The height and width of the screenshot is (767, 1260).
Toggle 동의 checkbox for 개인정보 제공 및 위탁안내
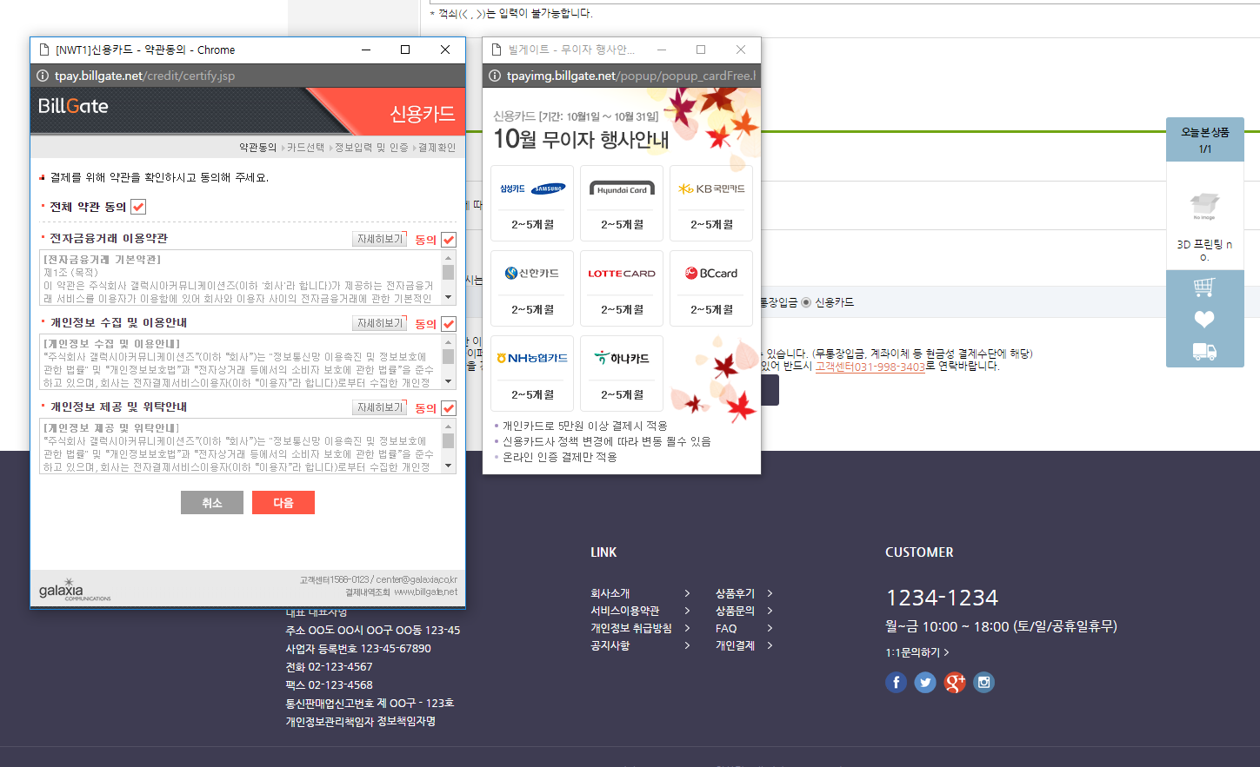coord(449,408)
